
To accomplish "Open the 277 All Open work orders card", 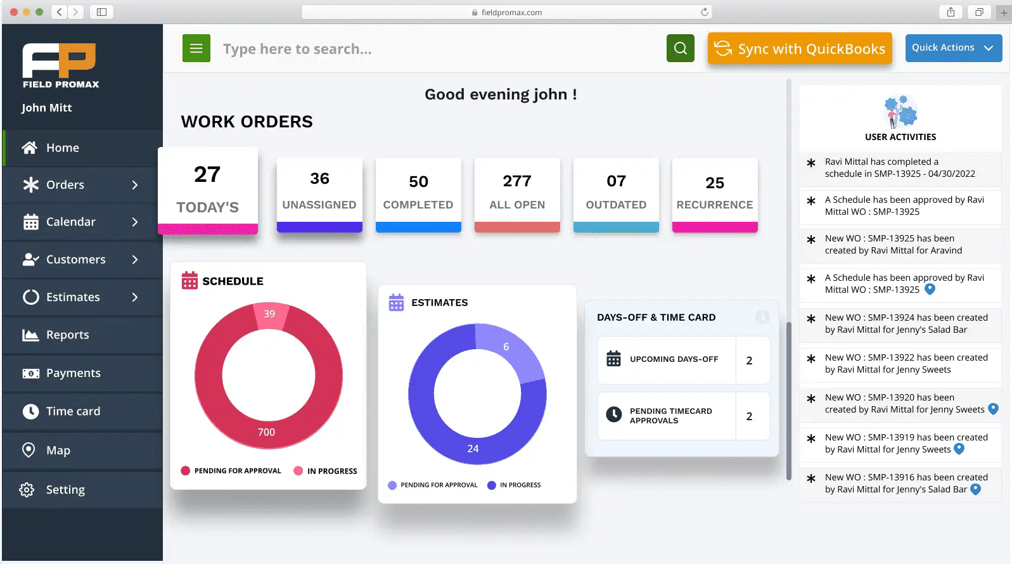I will point(517,195).
